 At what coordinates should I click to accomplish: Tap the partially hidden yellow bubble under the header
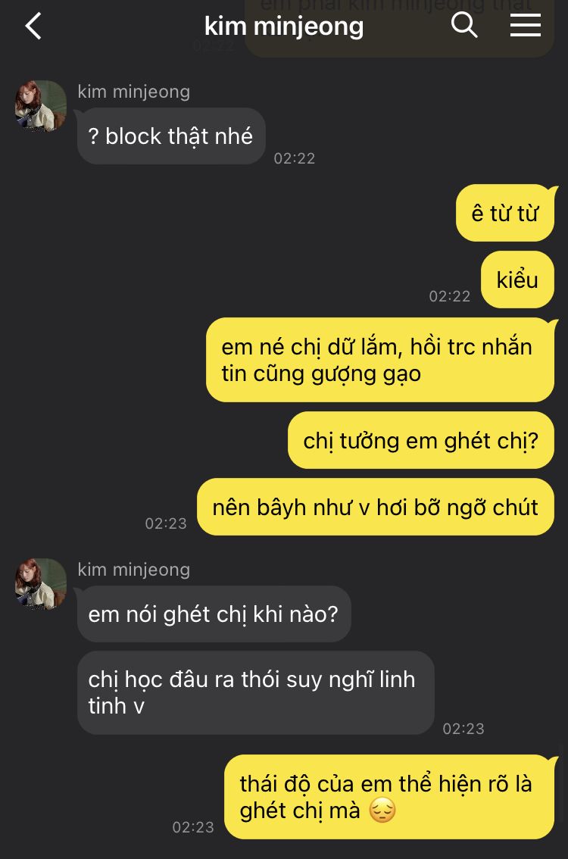pos(399,29)
